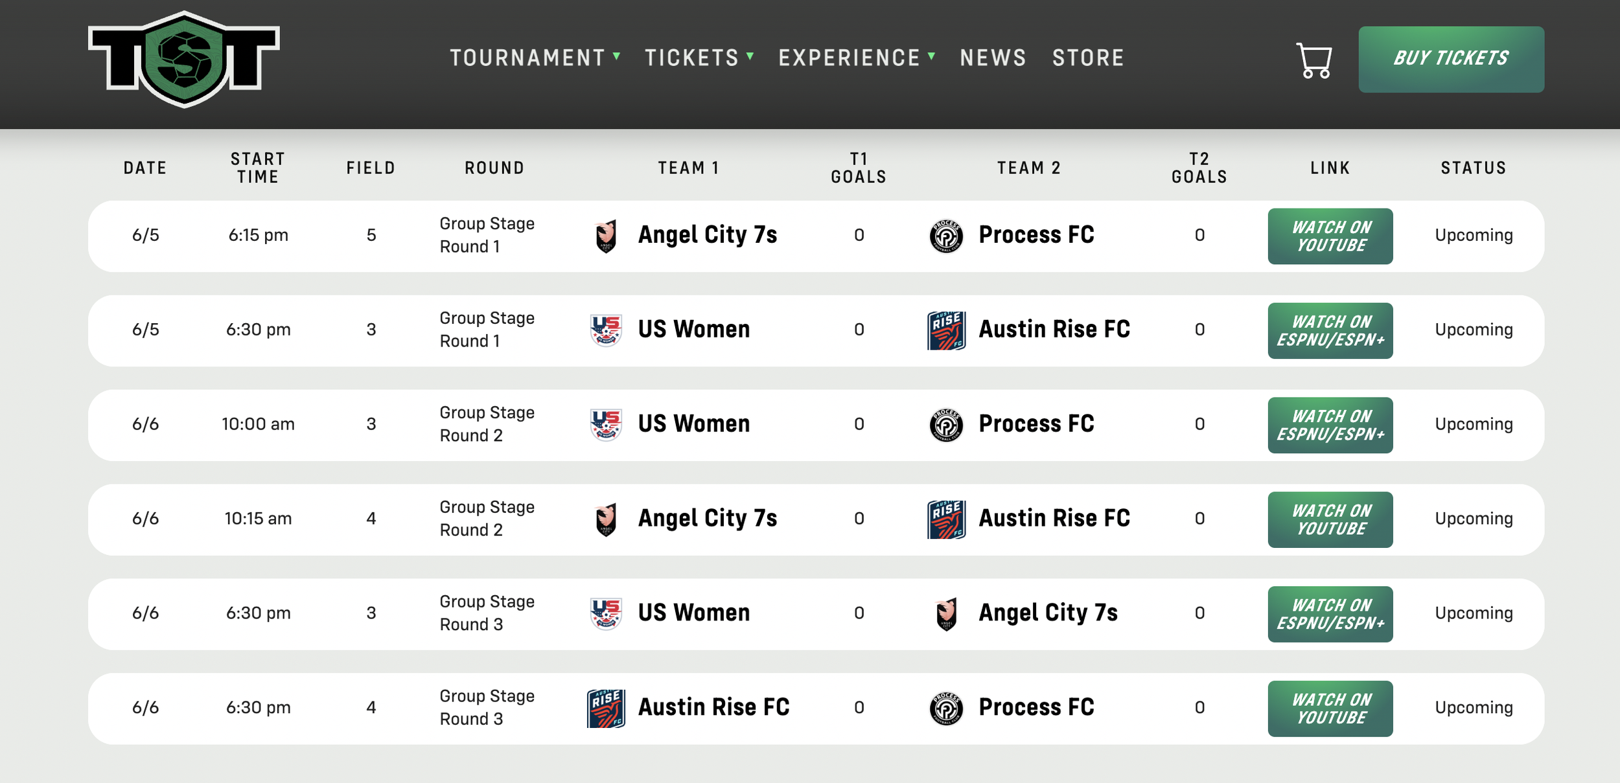The width and height of the screenshot is (1620, 783).
Task: Expand the Tournament dropdown menu
Action: point(535,58)
